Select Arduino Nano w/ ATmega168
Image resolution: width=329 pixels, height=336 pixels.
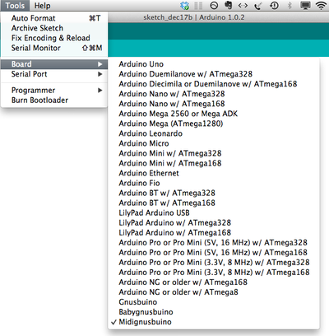click(x=214, y=104)
